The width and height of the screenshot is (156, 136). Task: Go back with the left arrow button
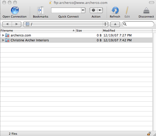[7, 24]
